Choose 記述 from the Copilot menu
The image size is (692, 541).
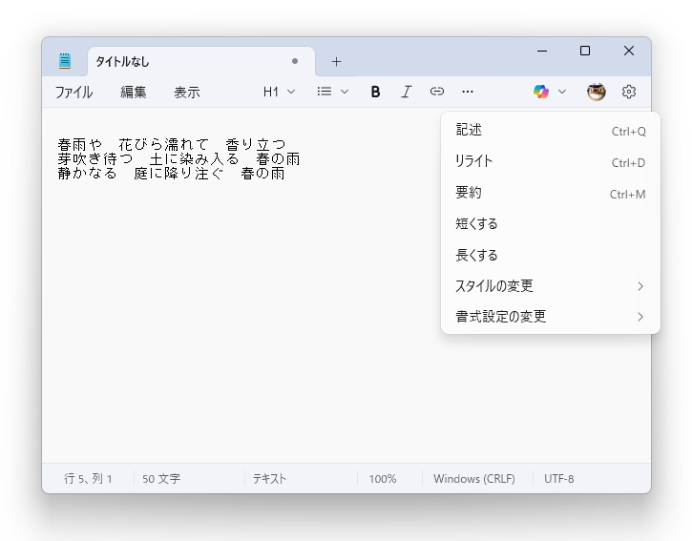551,131
